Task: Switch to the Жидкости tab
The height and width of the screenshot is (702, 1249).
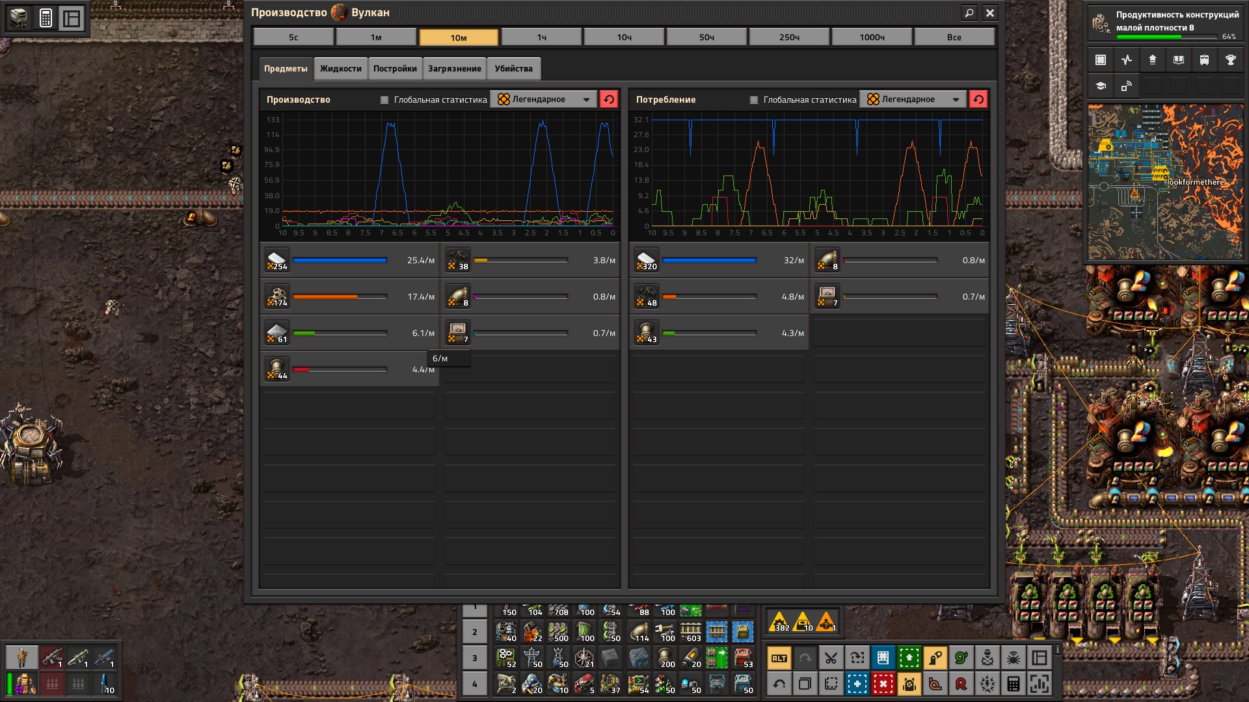Action: point(340,68)
